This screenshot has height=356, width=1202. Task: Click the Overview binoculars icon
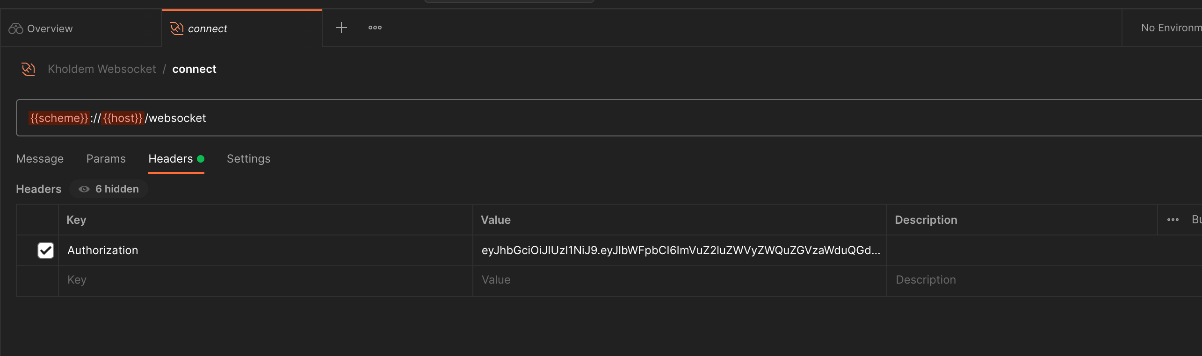coord(16,28)
